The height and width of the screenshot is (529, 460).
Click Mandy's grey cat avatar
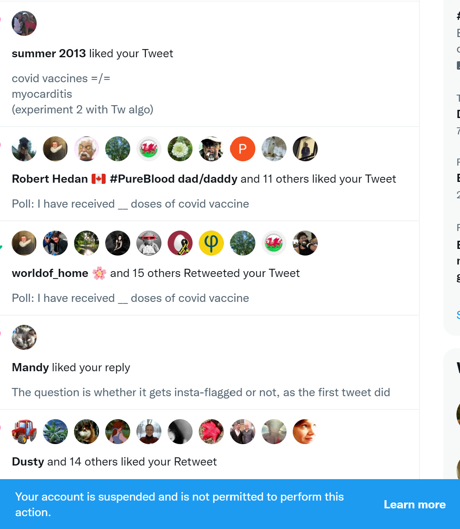pos(24,337)
